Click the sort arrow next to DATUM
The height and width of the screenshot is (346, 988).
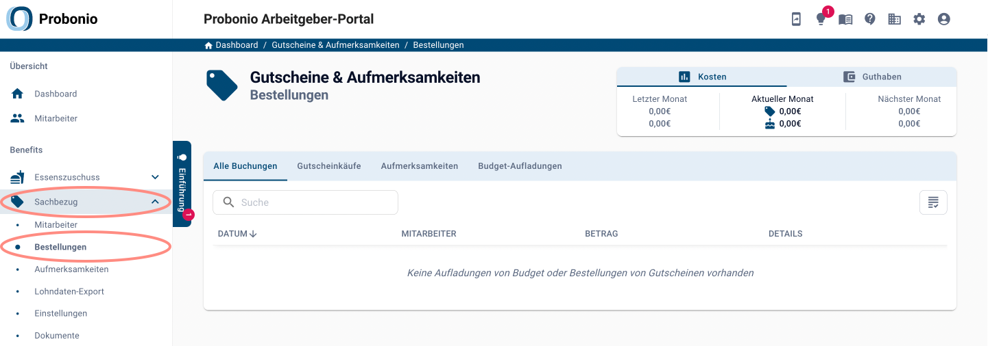[x=253, y=234]
